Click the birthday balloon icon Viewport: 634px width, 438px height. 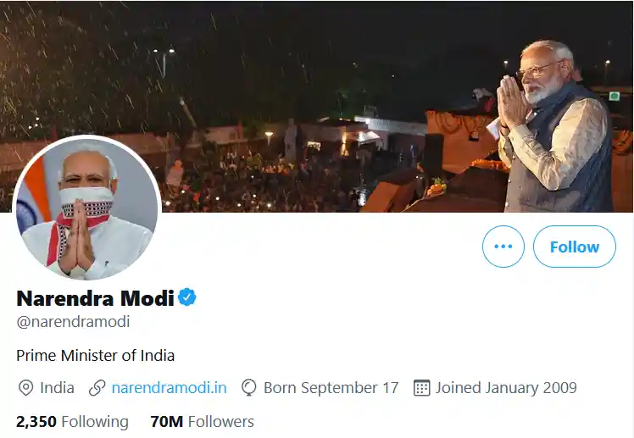[249, 388]
